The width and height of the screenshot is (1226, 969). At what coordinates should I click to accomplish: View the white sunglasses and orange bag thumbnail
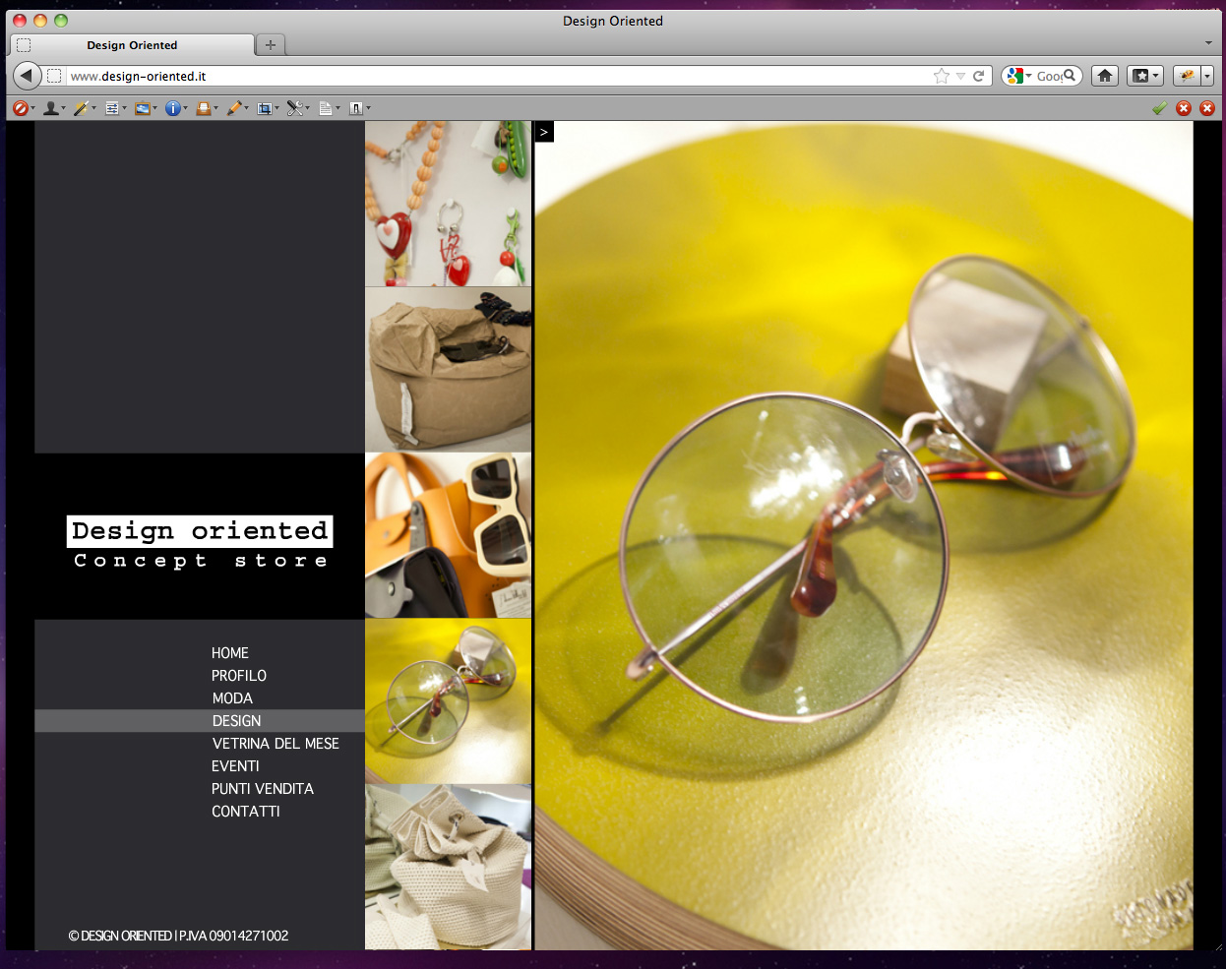click(448, 535)
